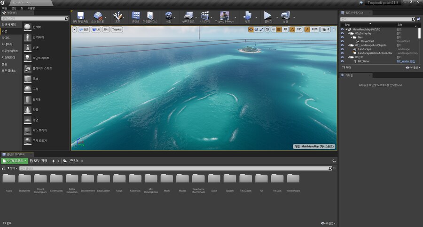
Task: Select the rotate gizmo tool in viewport
Action: 256,30
